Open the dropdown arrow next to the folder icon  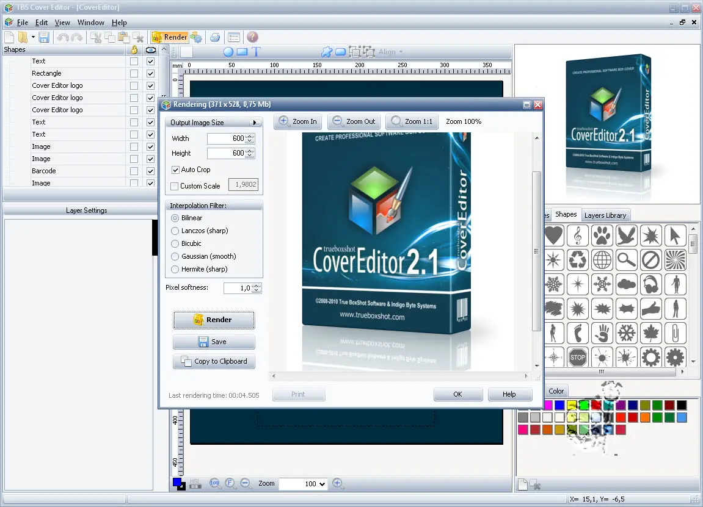[x=33, y=37]
